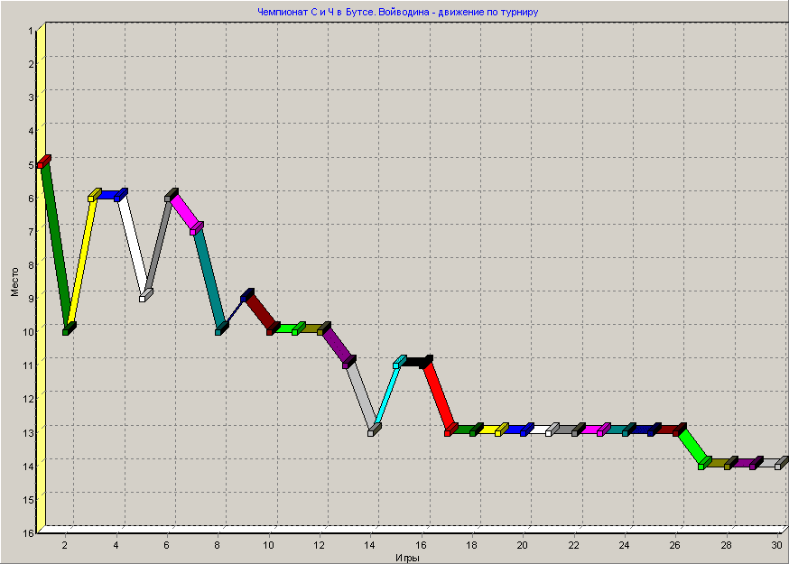Select the teal marker at game 8, place 10
The height and width of the screenshot is (564, 789).
(x=222, y=328)
